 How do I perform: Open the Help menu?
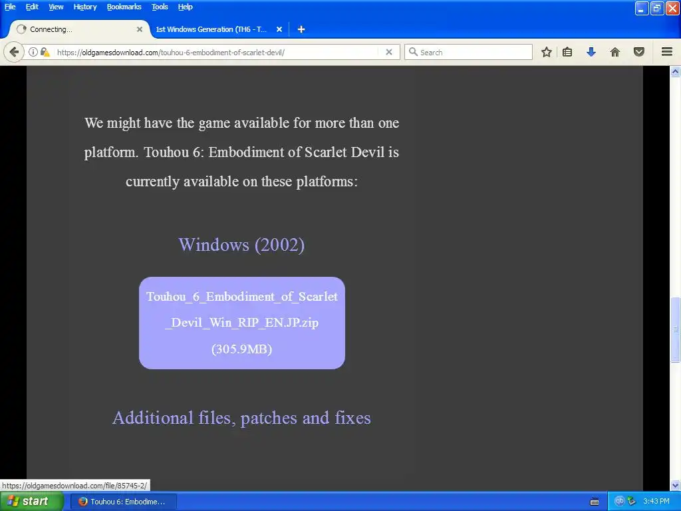point(185,7)
